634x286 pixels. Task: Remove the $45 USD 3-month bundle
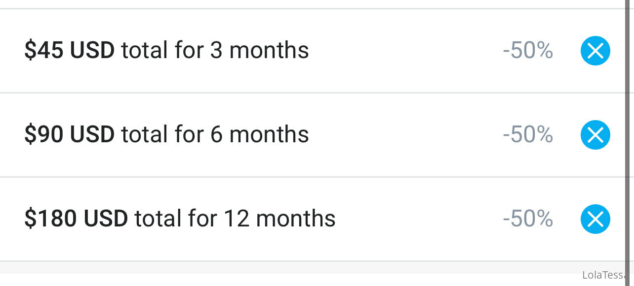click(x=595, y=51)
